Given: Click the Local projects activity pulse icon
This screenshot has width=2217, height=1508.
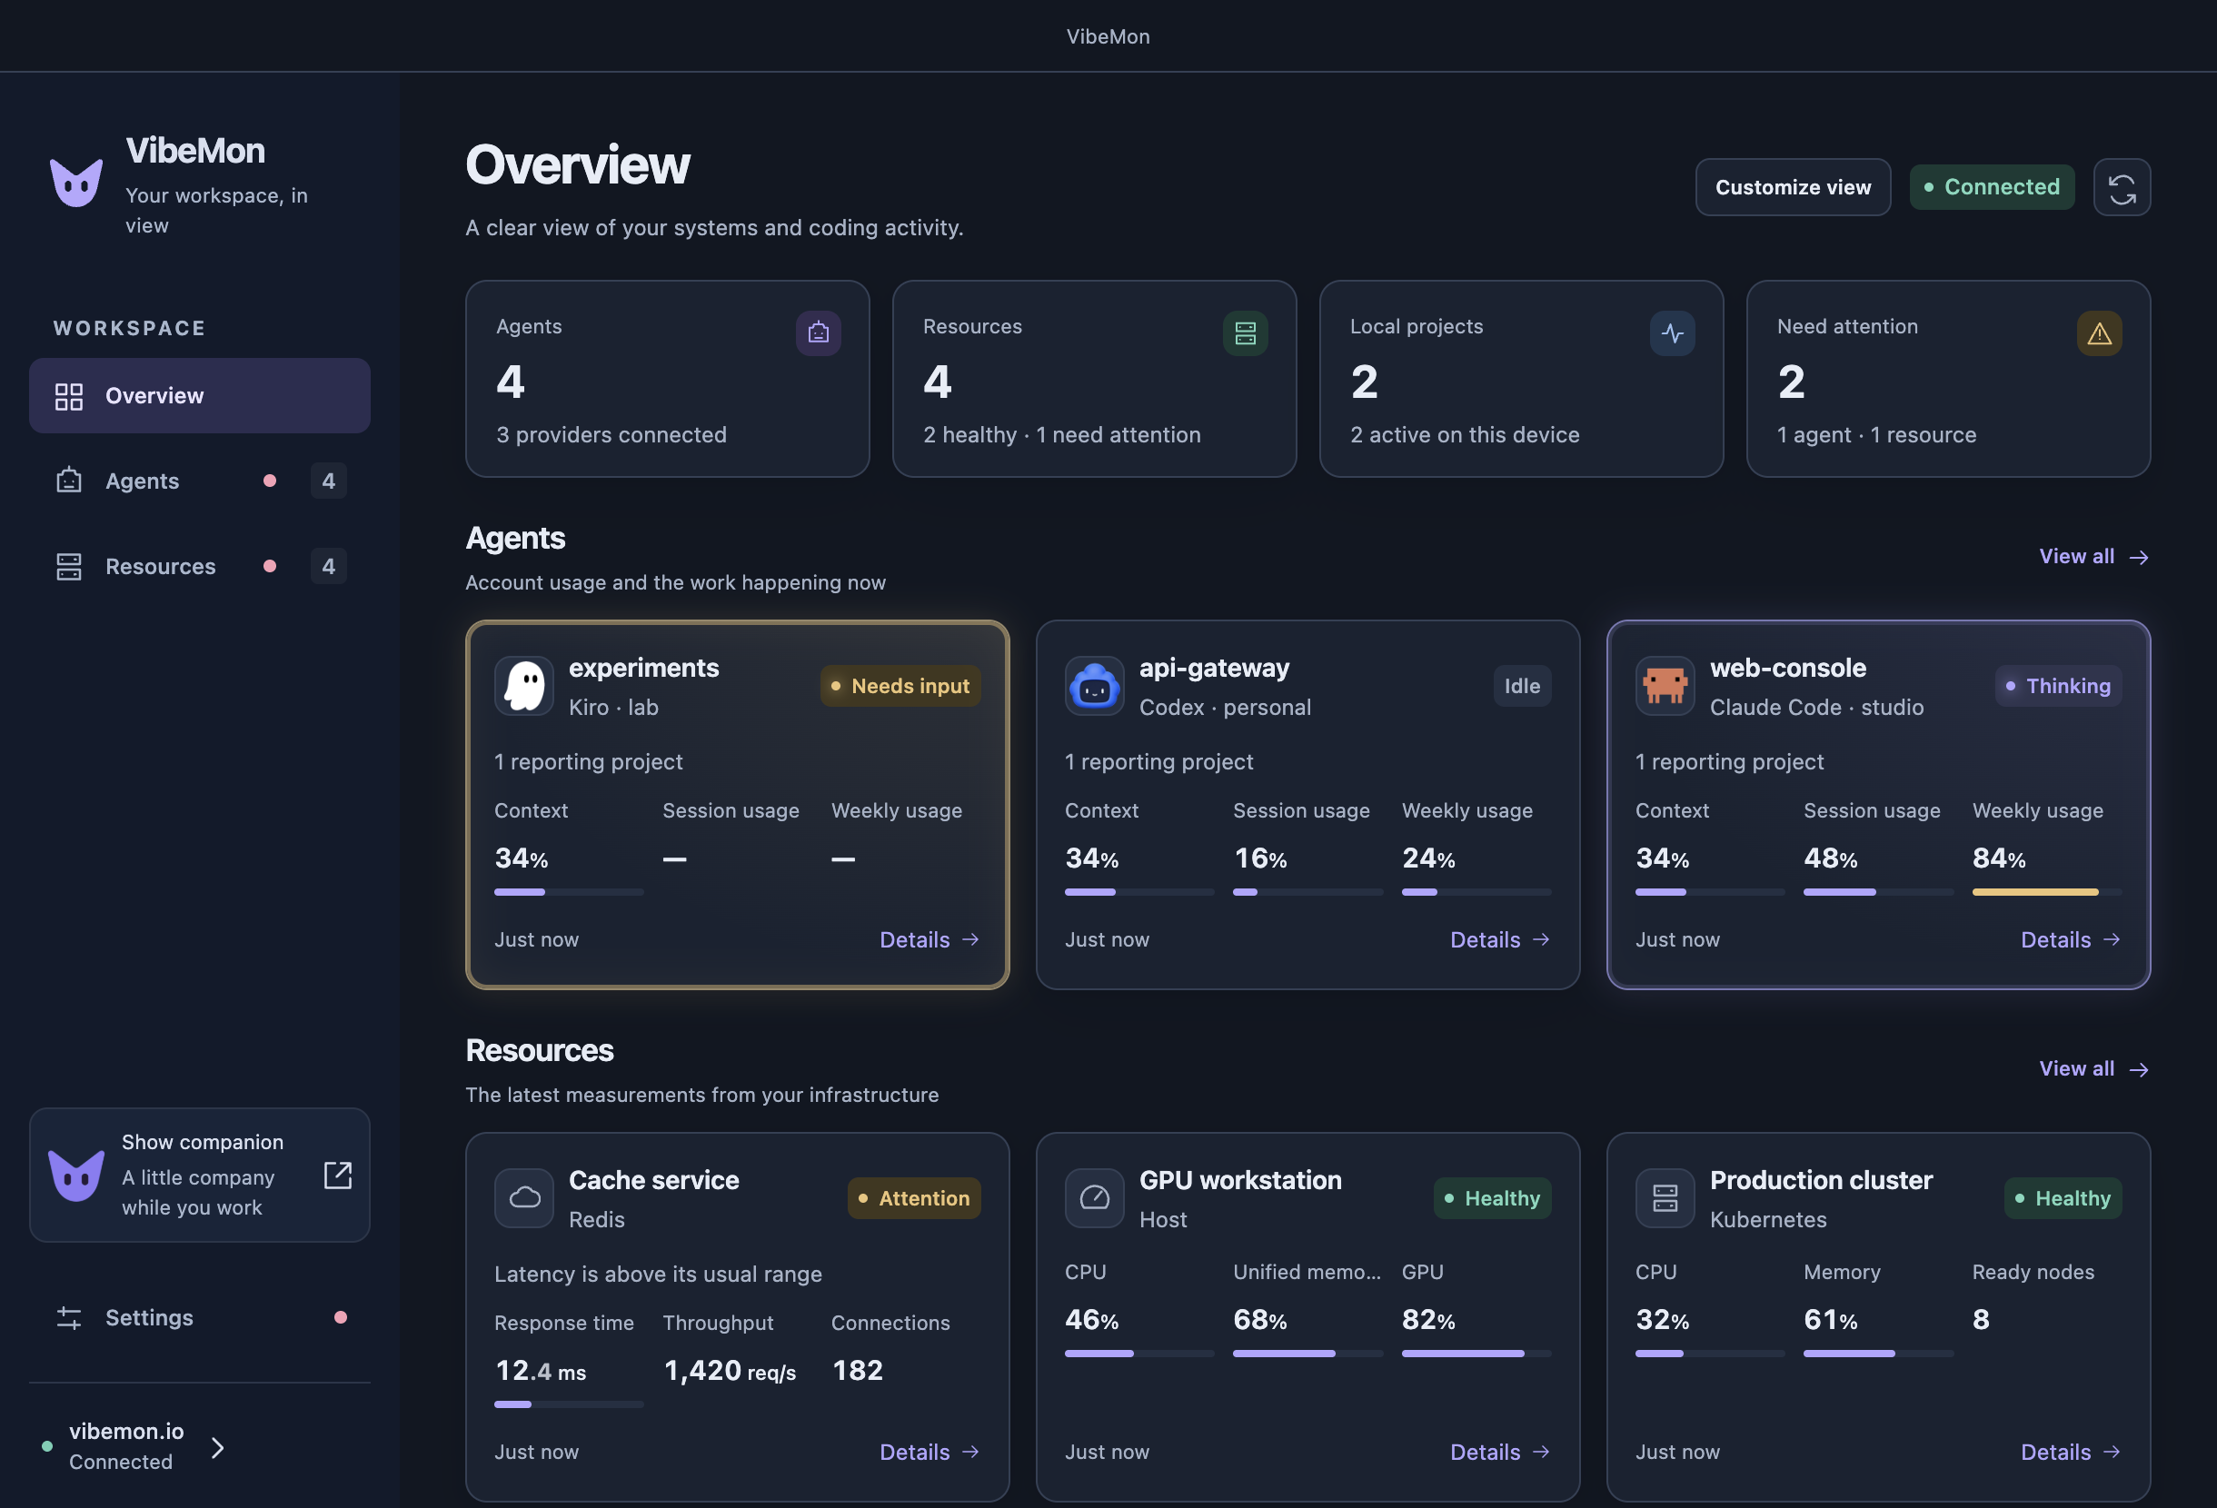Looking at the screenshot, I should [x=1672, y=332].
